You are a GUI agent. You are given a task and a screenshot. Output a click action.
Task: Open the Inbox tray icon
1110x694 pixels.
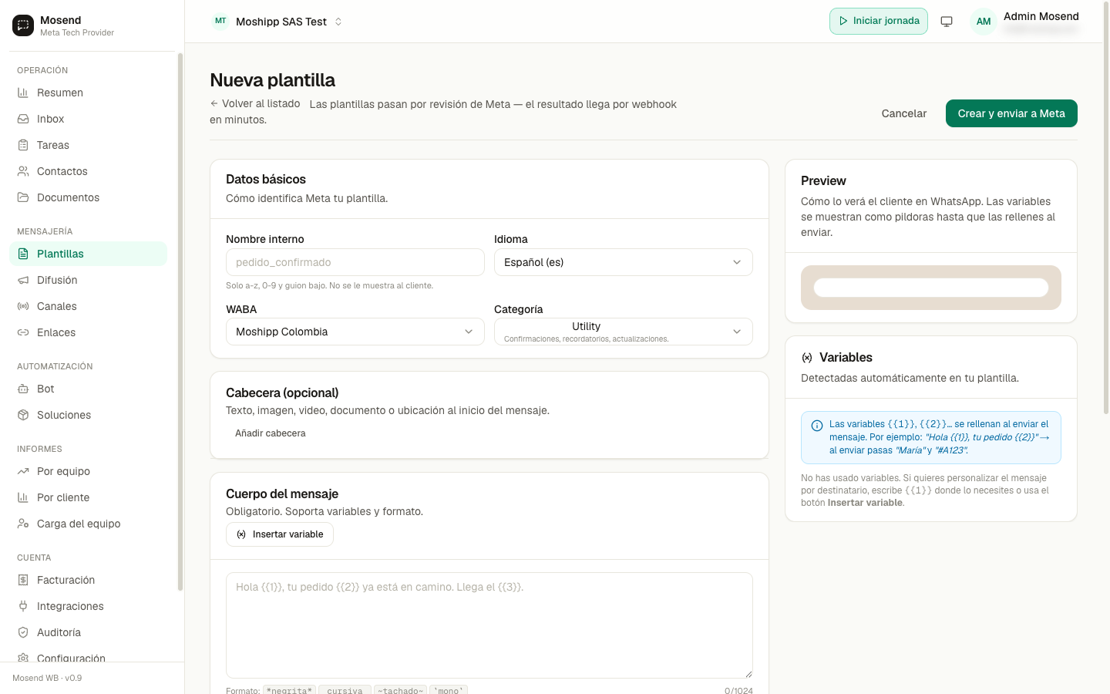click(23, 119)
